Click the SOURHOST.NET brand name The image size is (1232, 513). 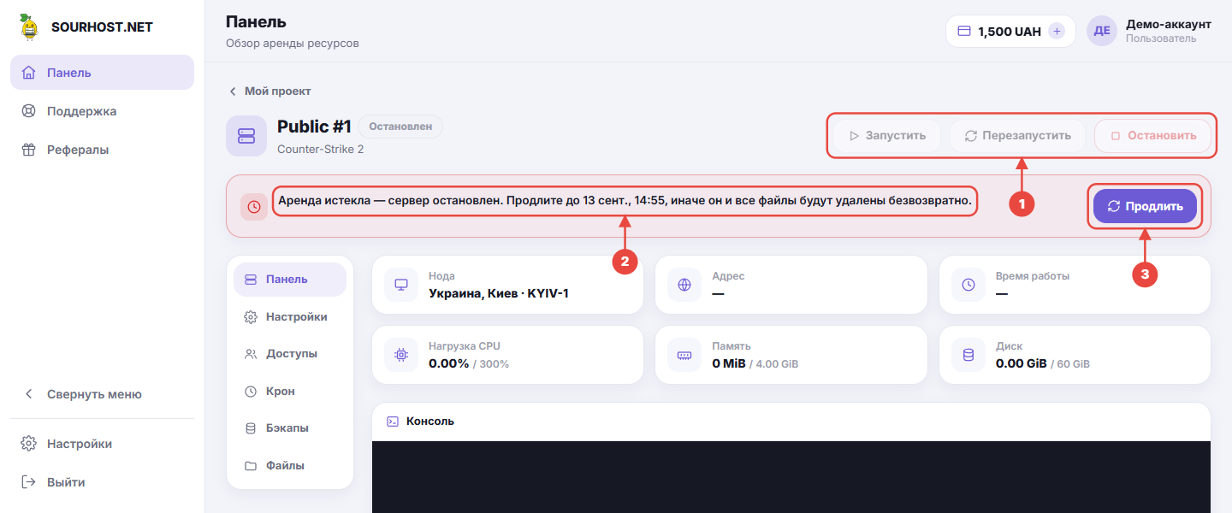102,27
